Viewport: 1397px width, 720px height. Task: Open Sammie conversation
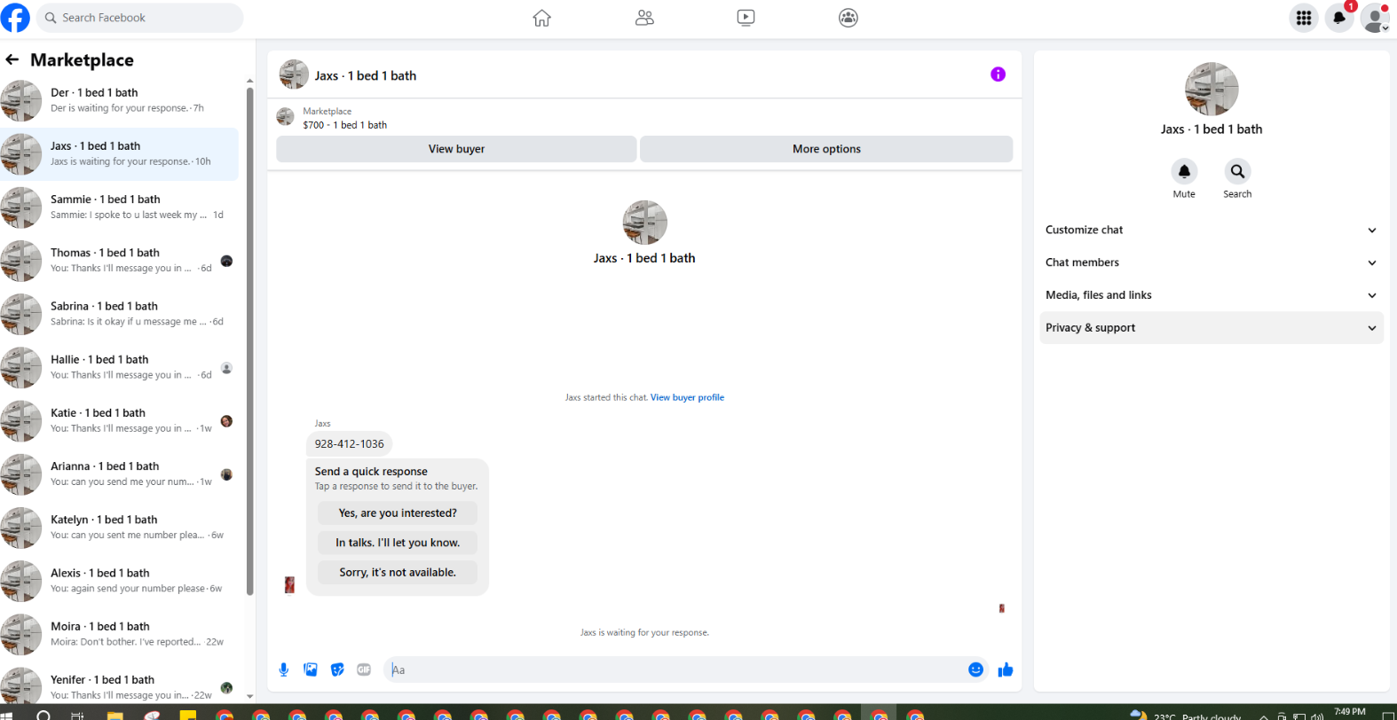tap(119, 207)
